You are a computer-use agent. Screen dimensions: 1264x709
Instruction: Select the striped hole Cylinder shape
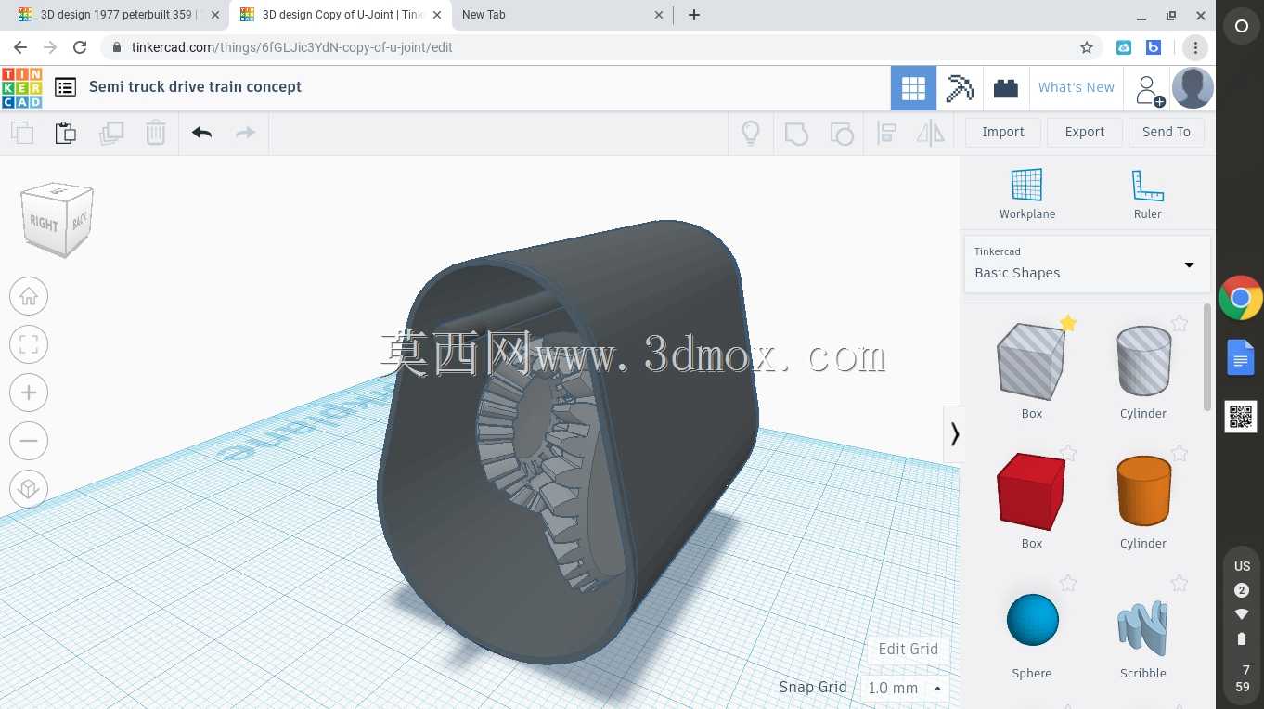pos(1142,361)
